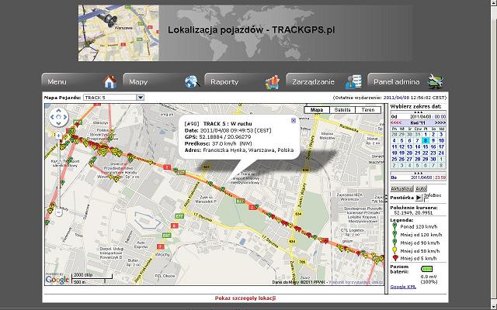The height and width of the screenshot is (310, 497).
Task: Click the red legend pin Mniej od 5 km/h
Action: pos(395,258)
